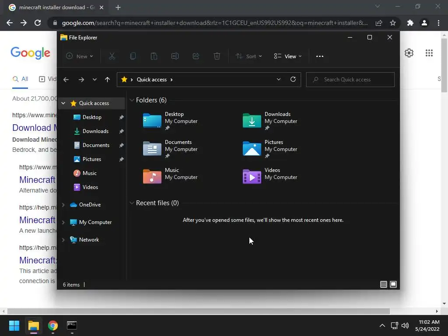Screen dimensions: 448x336
Task: Open the Desktop folder icon in Folders section
Action: coord(152,121)
